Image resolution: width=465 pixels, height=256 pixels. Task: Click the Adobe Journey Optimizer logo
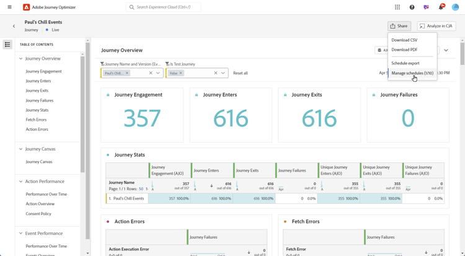[x=27, y=7]
